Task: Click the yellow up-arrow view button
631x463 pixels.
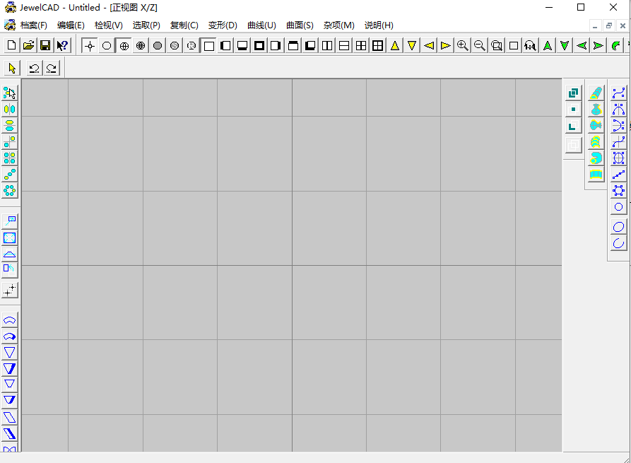Action: (x=395, y=46)
